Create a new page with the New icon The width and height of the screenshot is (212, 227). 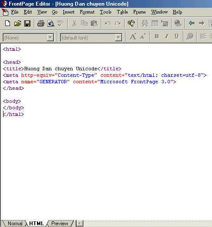[7, 23]
